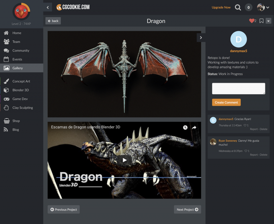274x224 pixels.
Task: Click the CGCookie.com logo
Action: click(73, 7)
